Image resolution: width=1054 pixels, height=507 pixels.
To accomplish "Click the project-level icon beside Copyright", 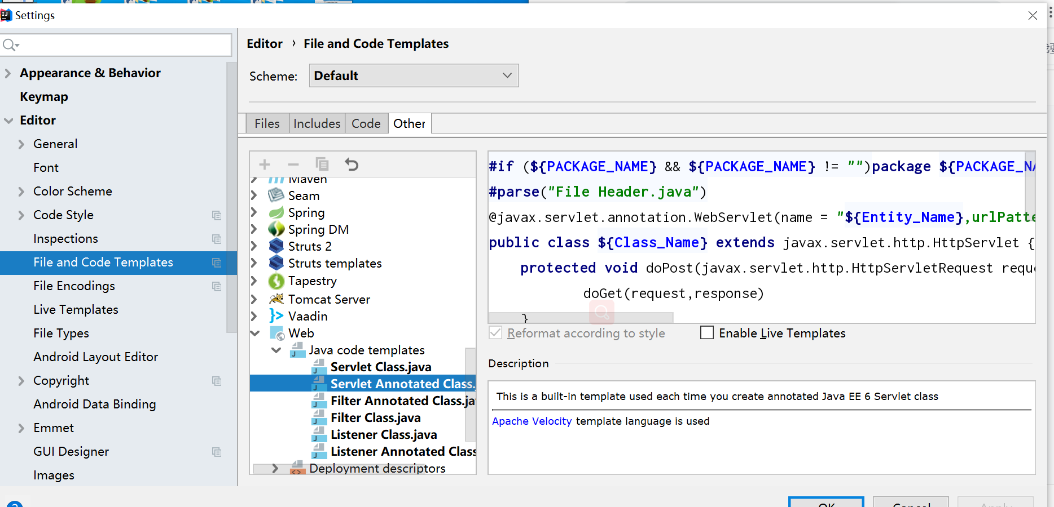I will coord(217,381).
